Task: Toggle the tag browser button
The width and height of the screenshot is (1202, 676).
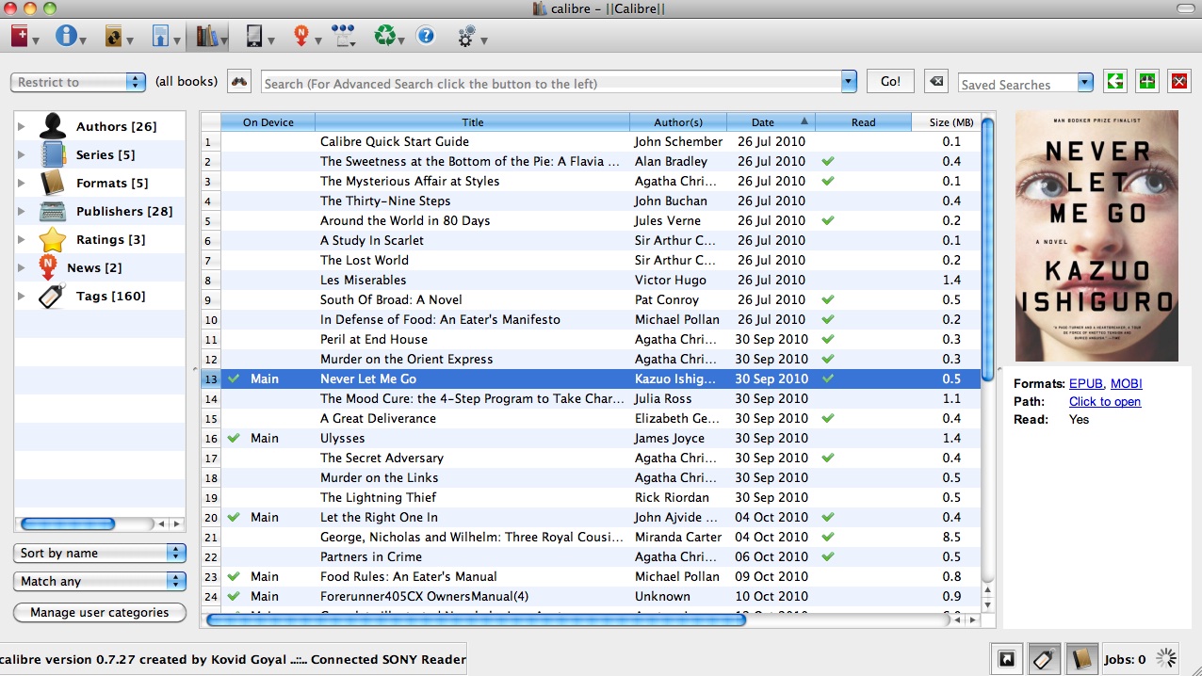Action: point(1044,659)
